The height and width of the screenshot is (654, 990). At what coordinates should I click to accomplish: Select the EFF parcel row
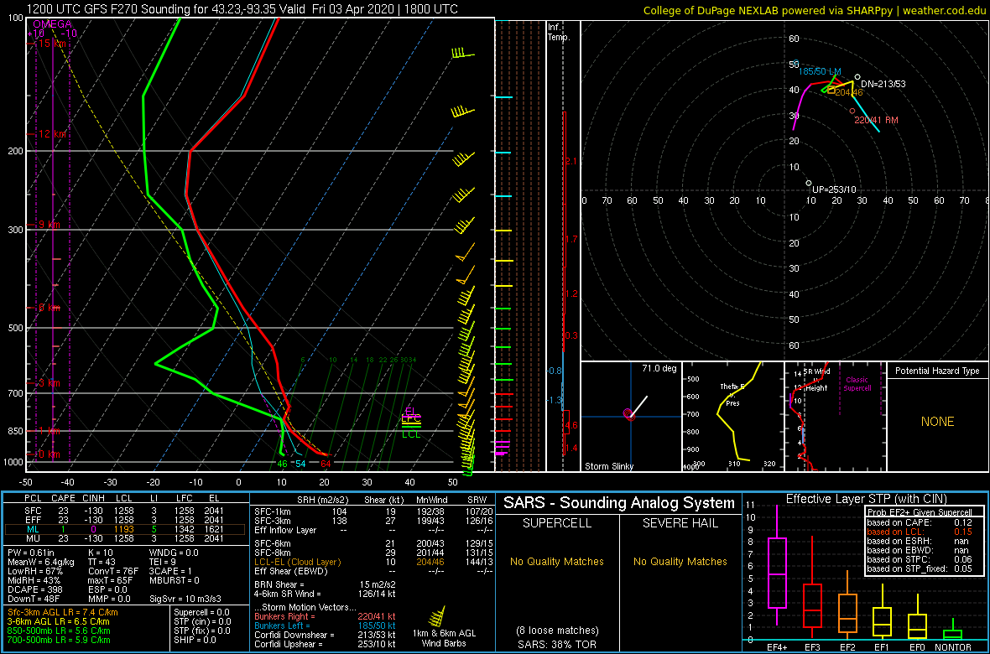click(124, 519)
